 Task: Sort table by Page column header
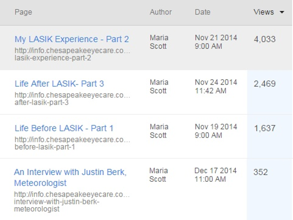point(23,12)
